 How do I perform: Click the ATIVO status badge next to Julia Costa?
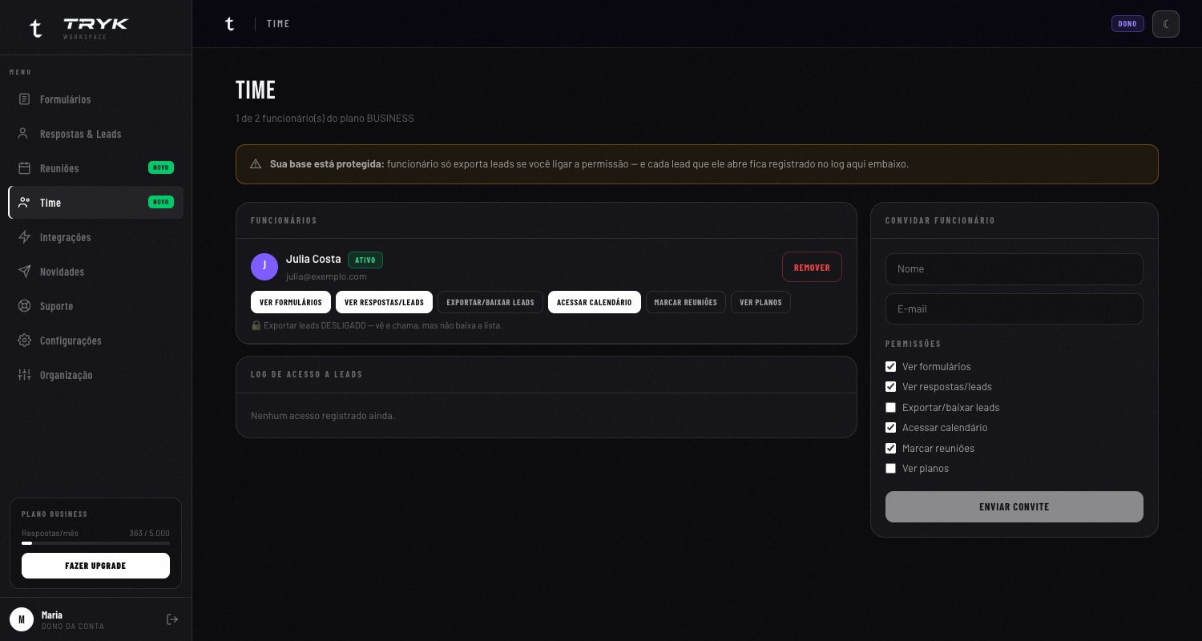pos(365,260)
